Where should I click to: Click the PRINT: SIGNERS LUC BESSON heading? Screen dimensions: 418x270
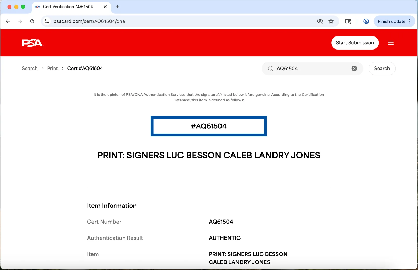[209, 155]
